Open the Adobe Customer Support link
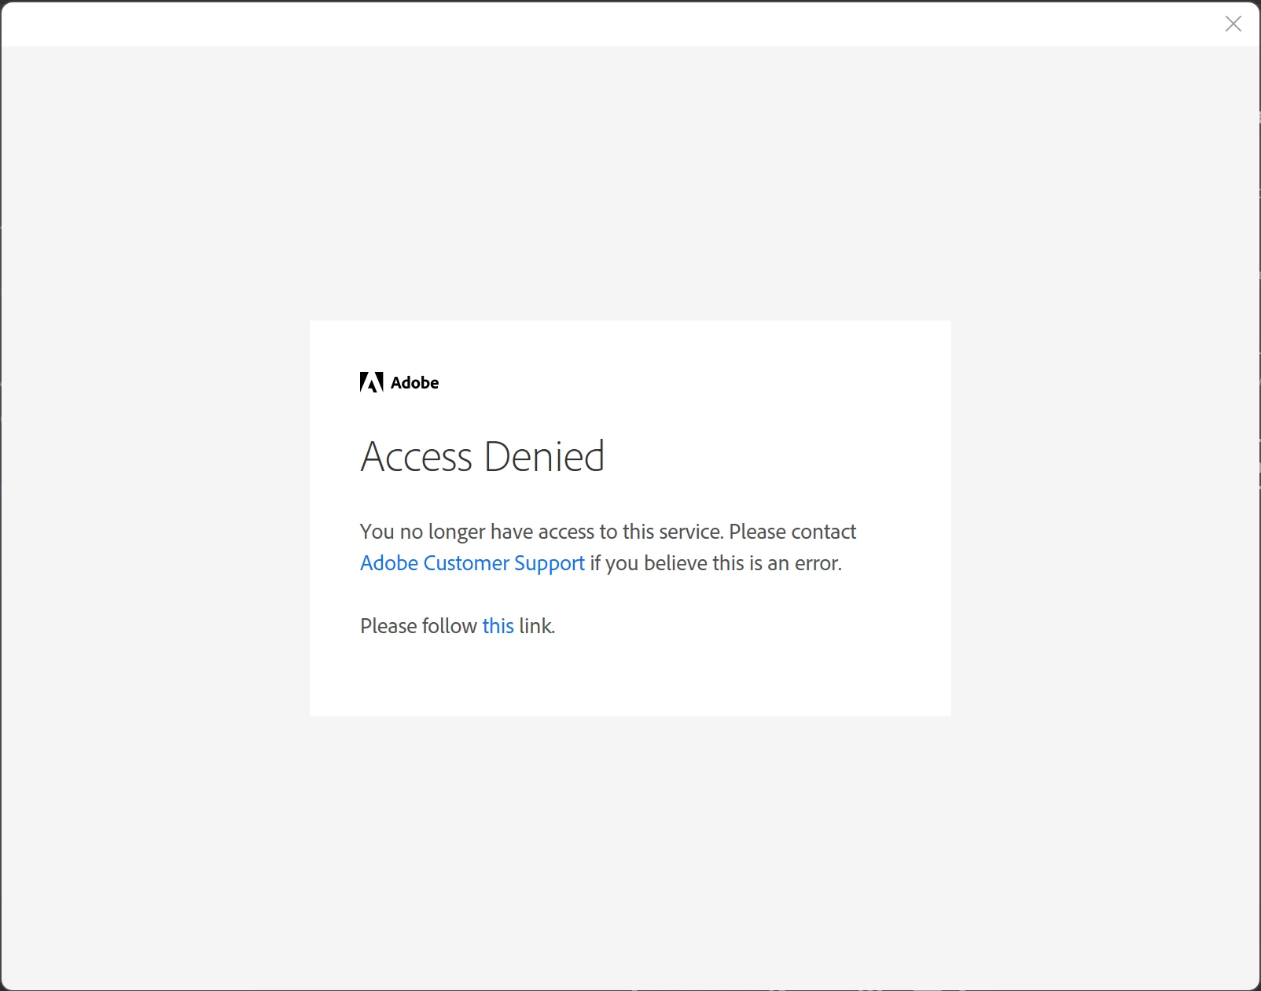 click(472, 563)
